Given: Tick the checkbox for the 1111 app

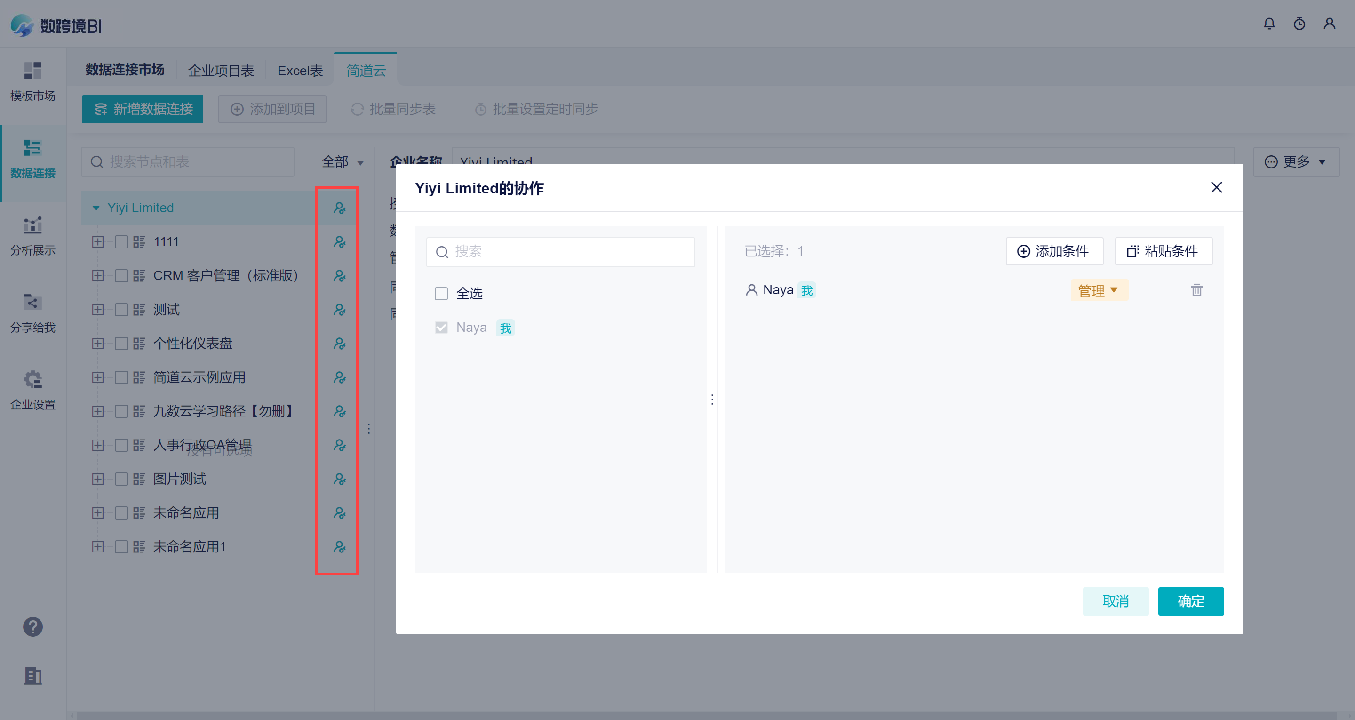Looking at the screenshot, I should 121,241.
